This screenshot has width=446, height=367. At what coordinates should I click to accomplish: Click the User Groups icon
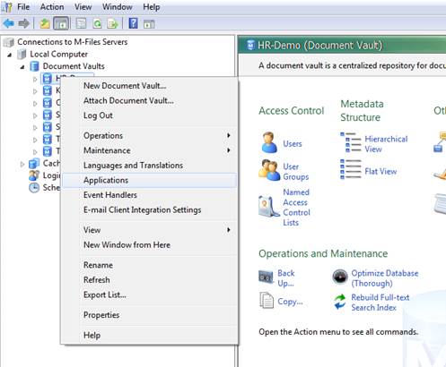point(269,170)
